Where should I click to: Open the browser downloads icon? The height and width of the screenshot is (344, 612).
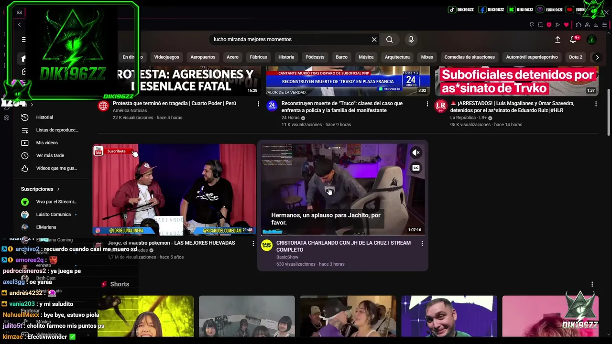[x=596, y=25]
